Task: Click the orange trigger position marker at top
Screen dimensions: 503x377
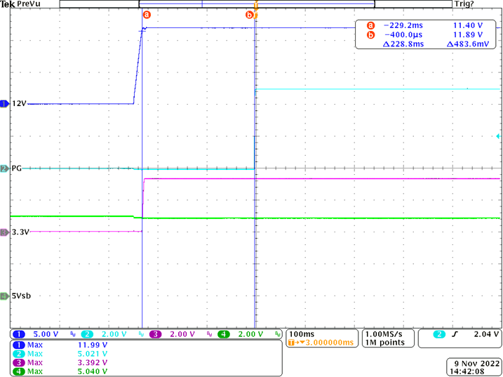Action: point(256,6)
